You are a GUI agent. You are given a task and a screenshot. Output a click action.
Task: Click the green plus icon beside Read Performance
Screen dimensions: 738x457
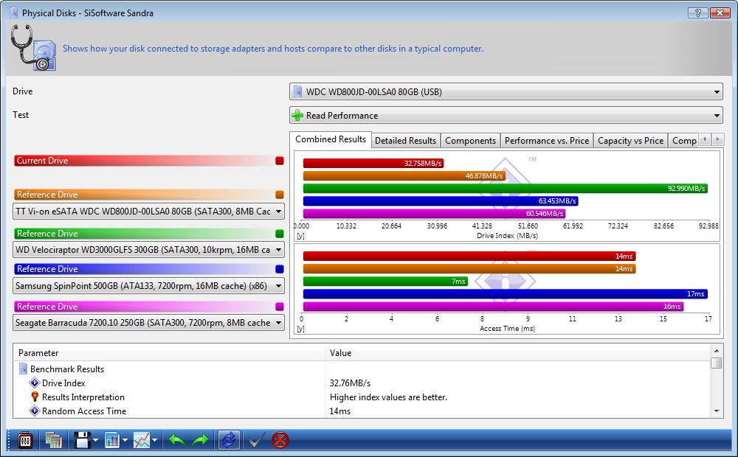tap(297, 115)
